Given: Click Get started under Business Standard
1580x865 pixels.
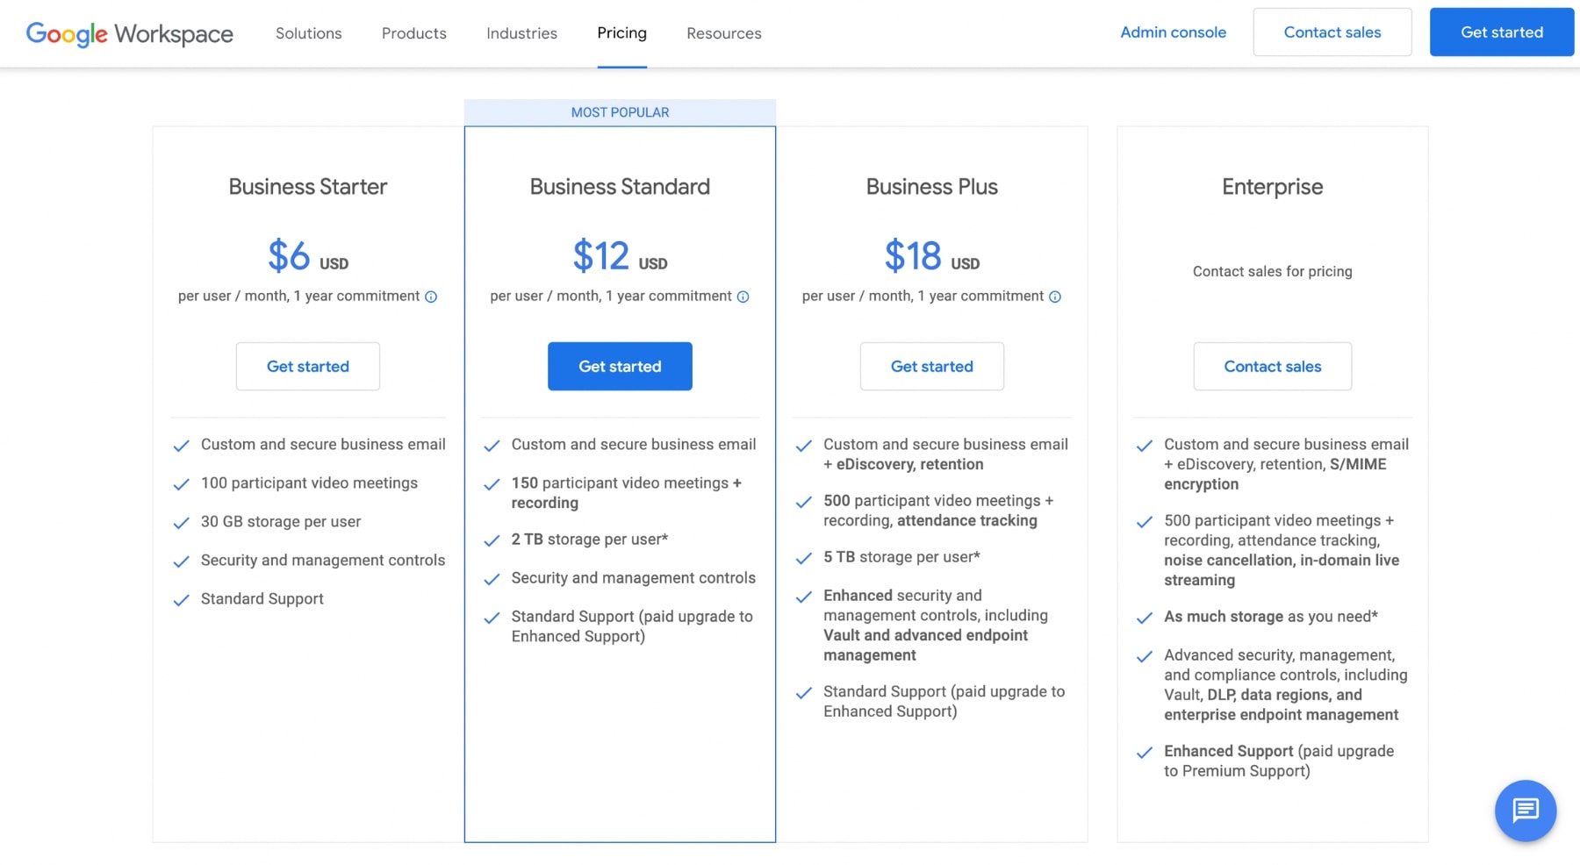Looking at the screenshot, I should click(x=620, y=367).
